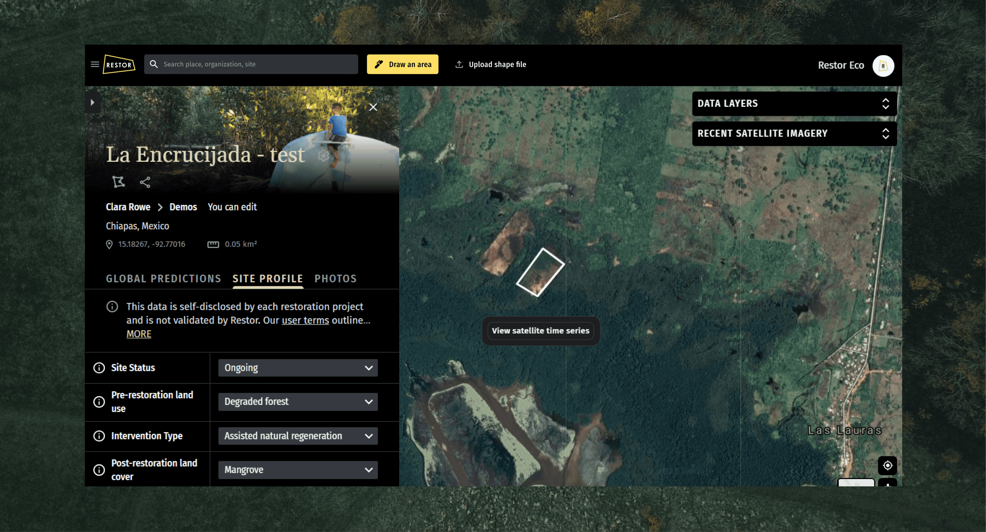This screenshot has height=532, width=986.
Task: Collapse the side panel with arrow toggle
Action: [x=92, y=102]
